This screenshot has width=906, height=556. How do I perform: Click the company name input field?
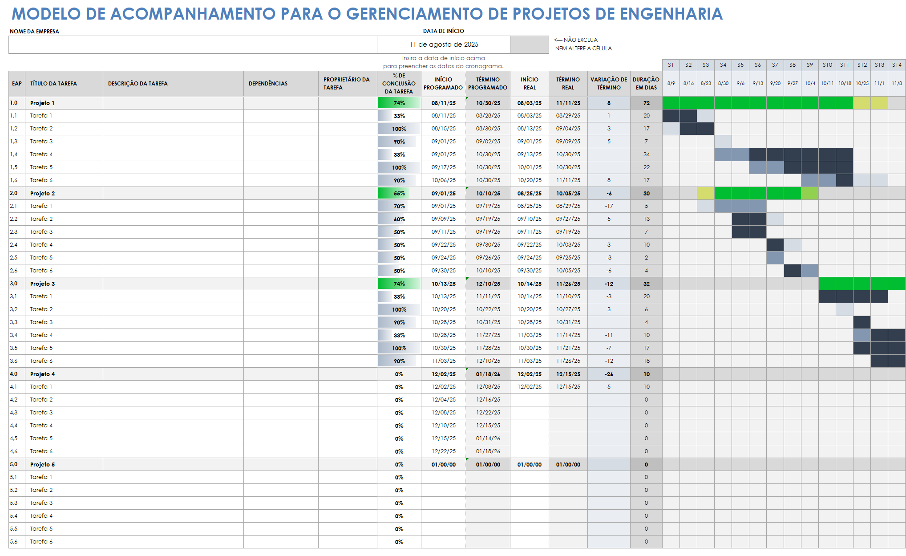193,45
